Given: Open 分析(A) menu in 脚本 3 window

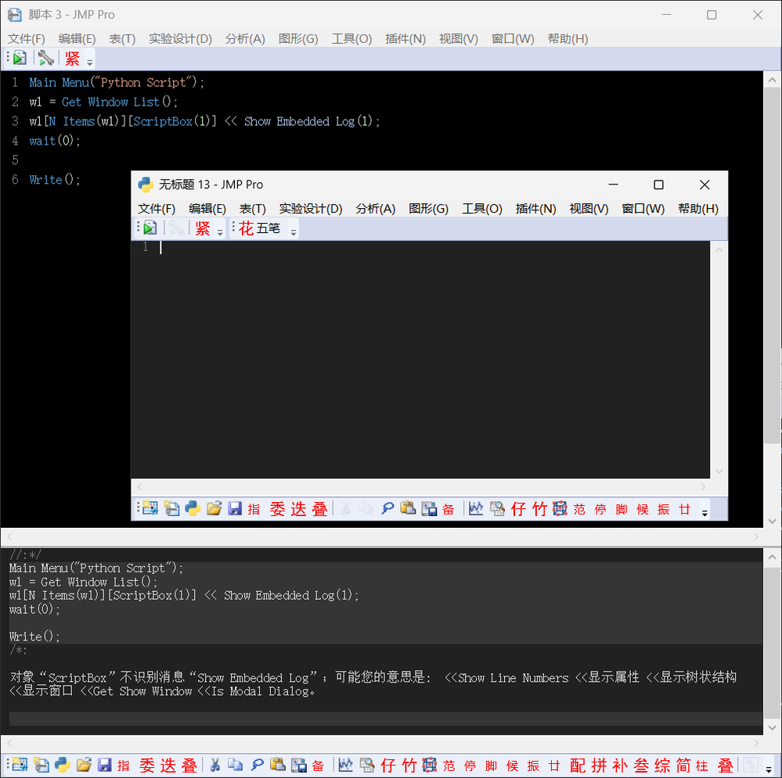Looking at the screenshot, I should (245, 39).
